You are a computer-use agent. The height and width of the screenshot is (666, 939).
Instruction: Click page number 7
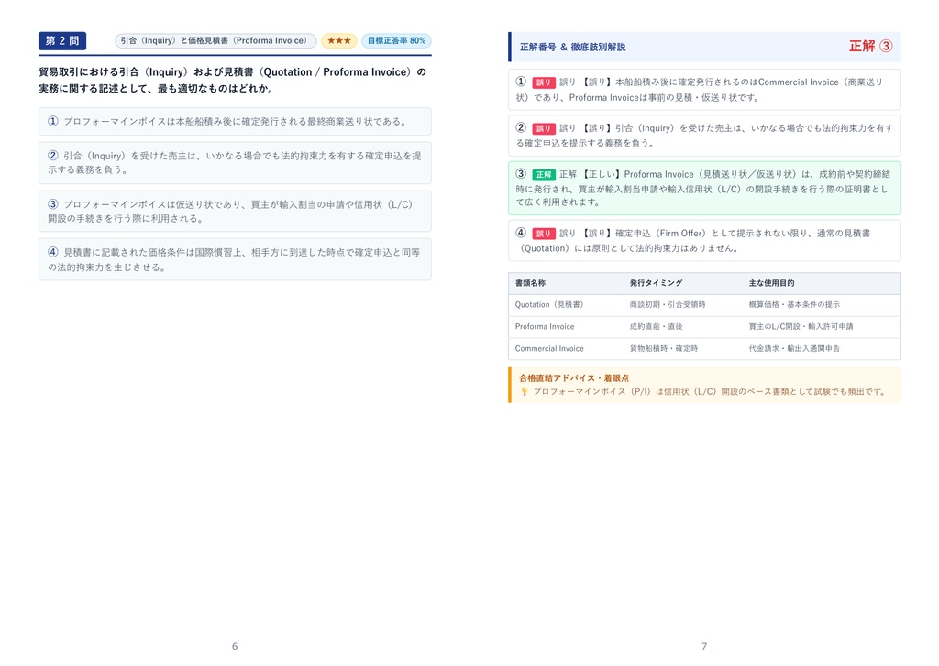(704, 646)
